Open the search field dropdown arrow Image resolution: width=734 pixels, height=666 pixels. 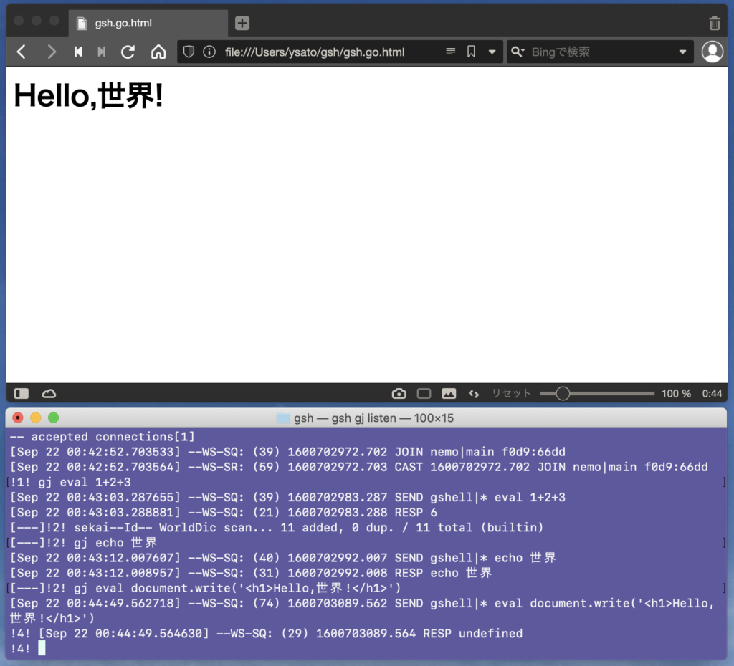[682, 52]
